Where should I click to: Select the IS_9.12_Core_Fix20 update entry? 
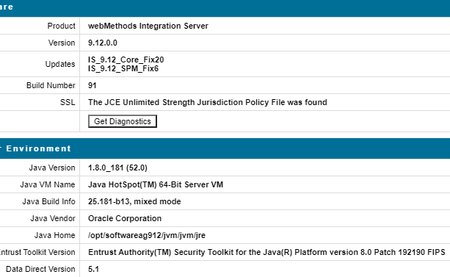click(126, 60)
